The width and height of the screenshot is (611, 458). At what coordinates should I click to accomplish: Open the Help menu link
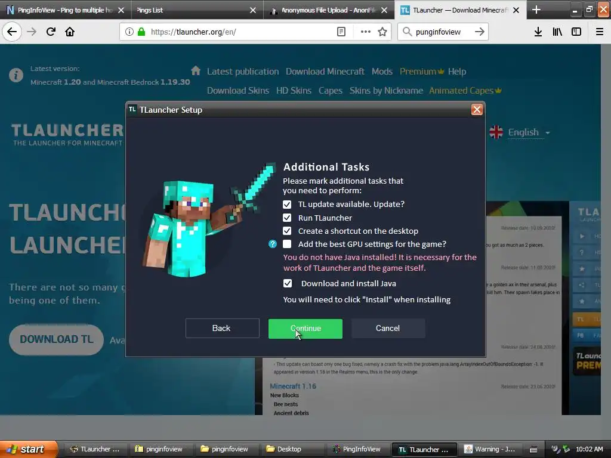[x=456, y=72]
